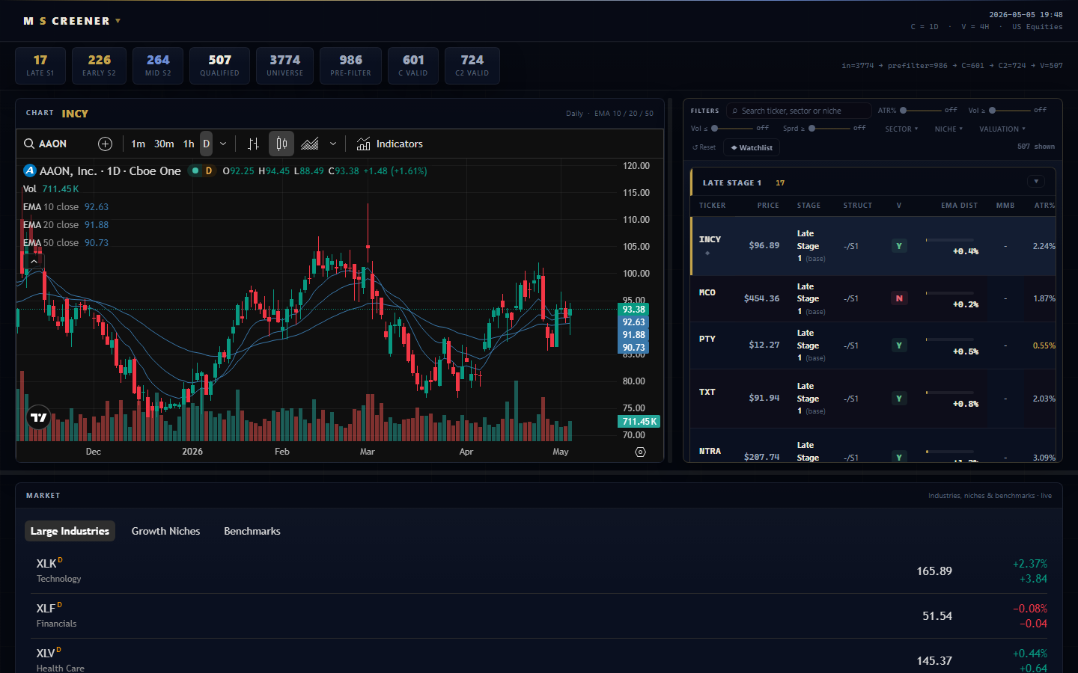Select the MCO row in the table
1078x673 pixels.
[873, 298]
